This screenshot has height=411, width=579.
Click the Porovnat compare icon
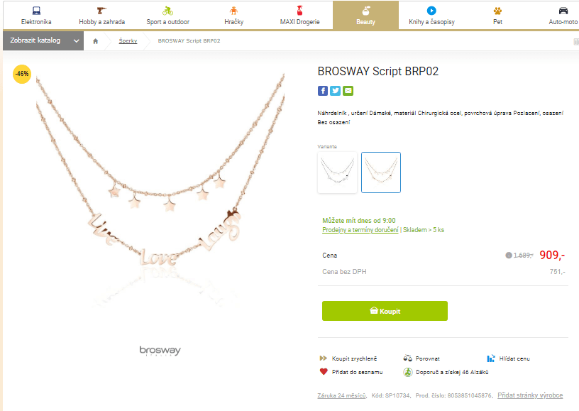tap(407, 358)
